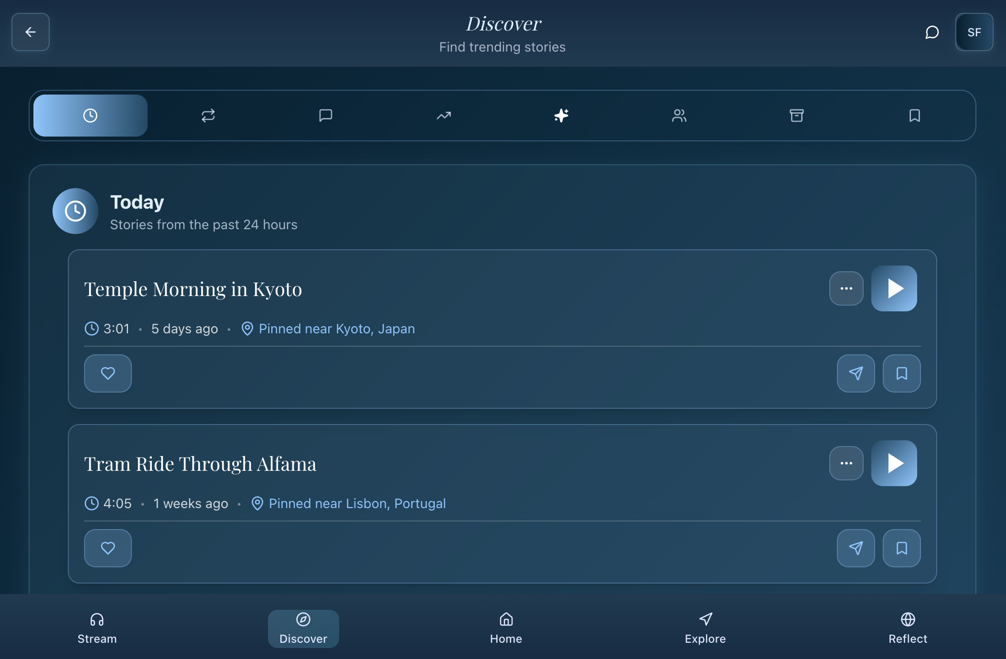Select the archive filter

point(797,115)
